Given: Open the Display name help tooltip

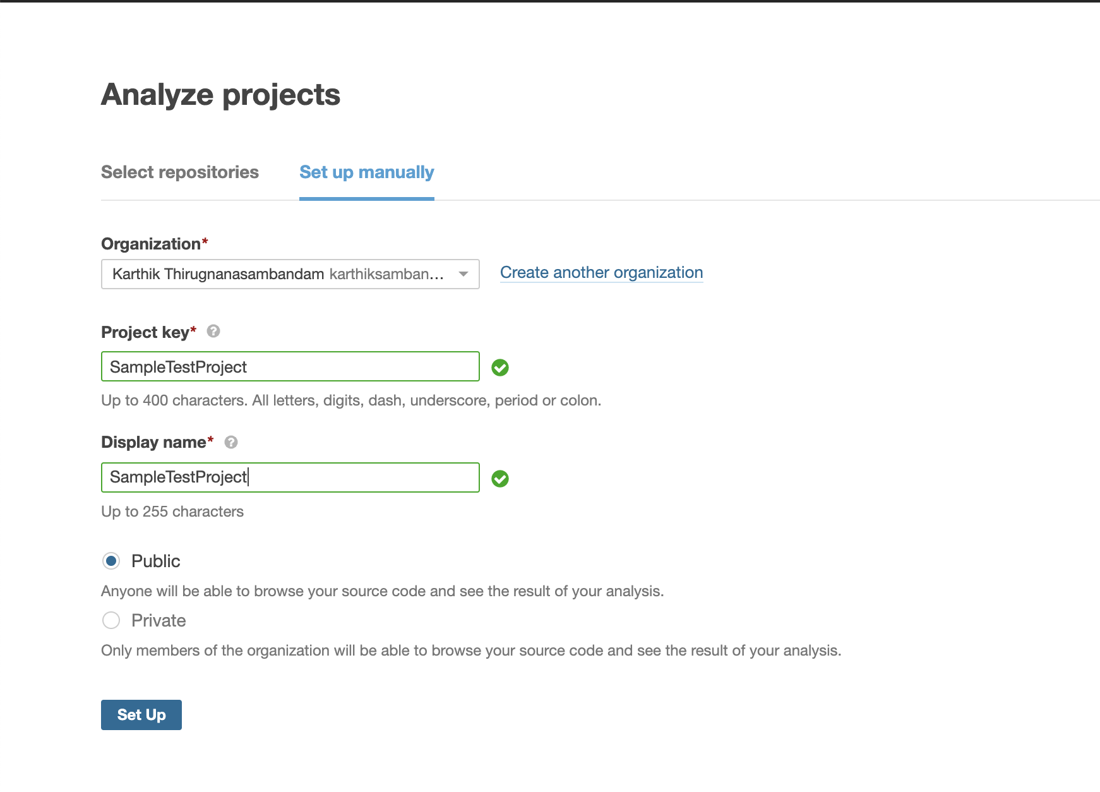Looking at the screenshot, I should coord(231,442).
